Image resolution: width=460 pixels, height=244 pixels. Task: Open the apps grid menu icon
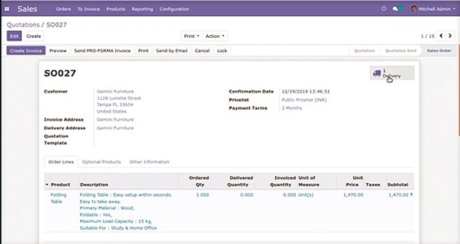(7, 9)
